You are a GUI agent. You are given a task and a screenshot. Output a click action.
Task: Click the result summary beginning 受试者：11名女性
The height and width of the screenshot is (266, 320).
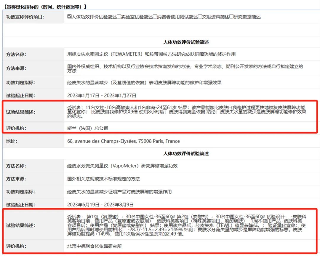point(187,112)
